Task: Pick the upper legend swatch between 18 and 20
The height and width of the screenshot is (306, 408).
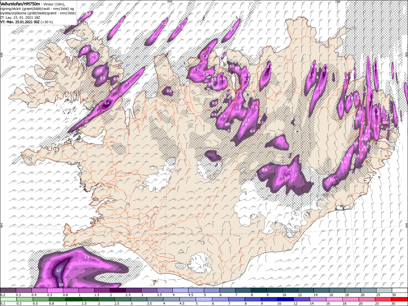Action: click(x=352, y=290)
